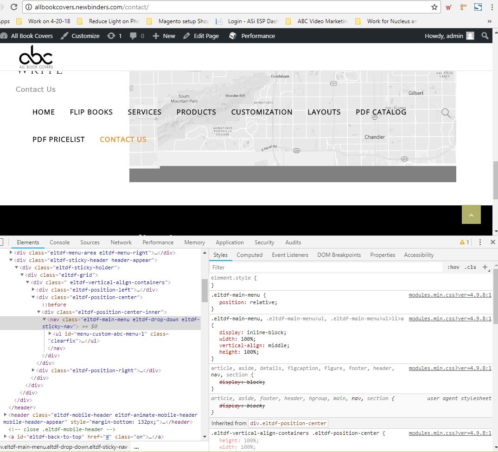Image resolution: width=498 pixels, height=452 pixels.
Task: Open the 'Magento setup Shop' bookmark folder
Action: (x=178, y=21)
